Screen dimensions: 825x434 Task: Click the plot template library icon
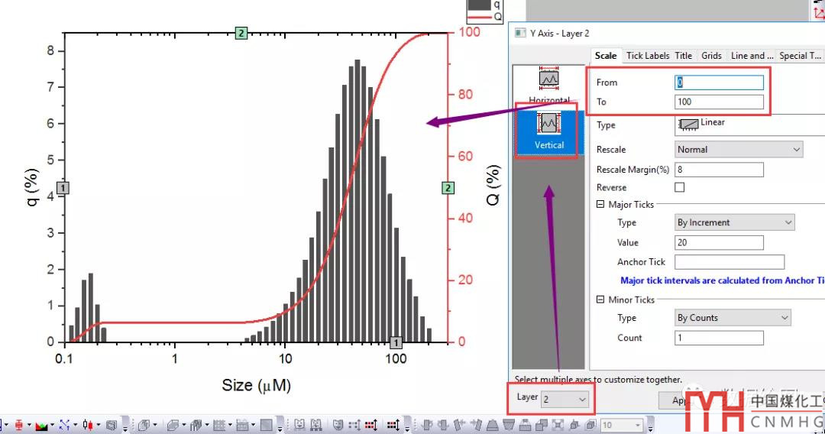pos(111,425)
